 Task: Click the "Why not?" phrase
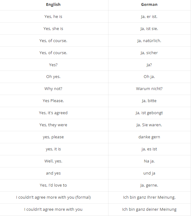53,89
